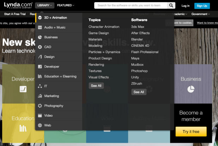
Task: Open Game Design topic
Action: 99,33
